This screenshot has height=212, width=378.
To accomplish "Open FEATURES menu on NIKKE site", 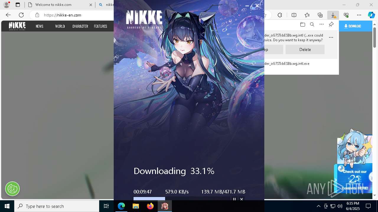I will coord(100,26).
